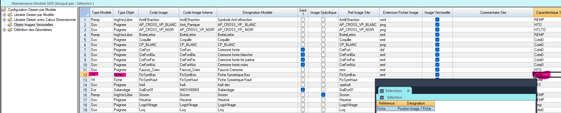Click 'IMDIV00069' Code Image Interne cell

pyautogui.click(x=198, y=90)
